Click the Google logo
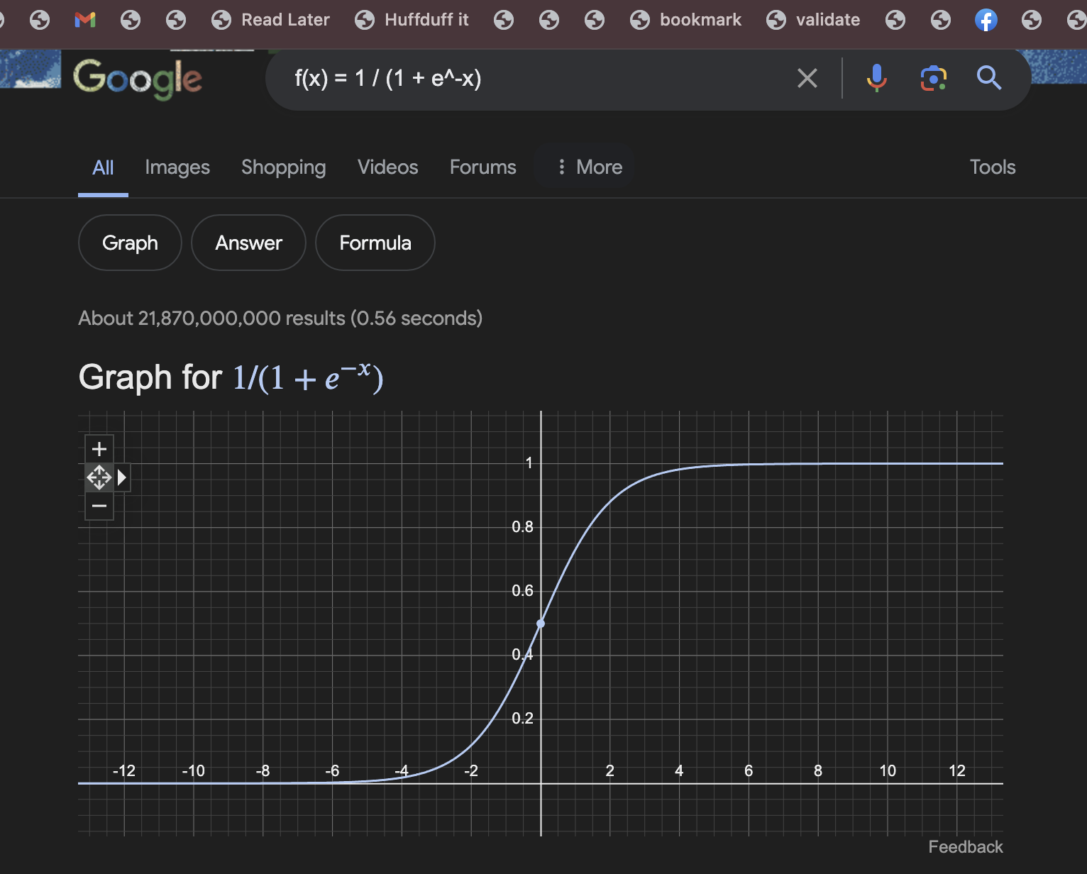1087x874 pixels. click(138, 79)
